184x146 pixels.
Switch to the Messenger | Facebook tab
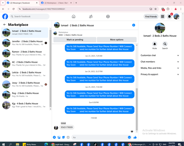pyautogui.click(x=22, y=3)
